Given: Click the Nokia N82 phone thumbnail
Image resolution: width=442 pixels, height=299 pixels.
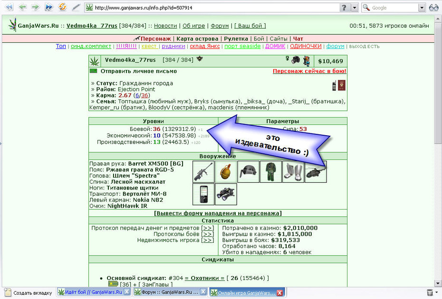Looking at the screenshot, I should 203,194.
